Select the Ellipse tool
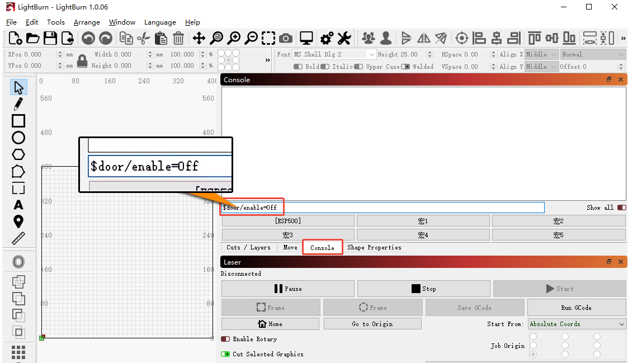628x363 pixels. (18, 138)
